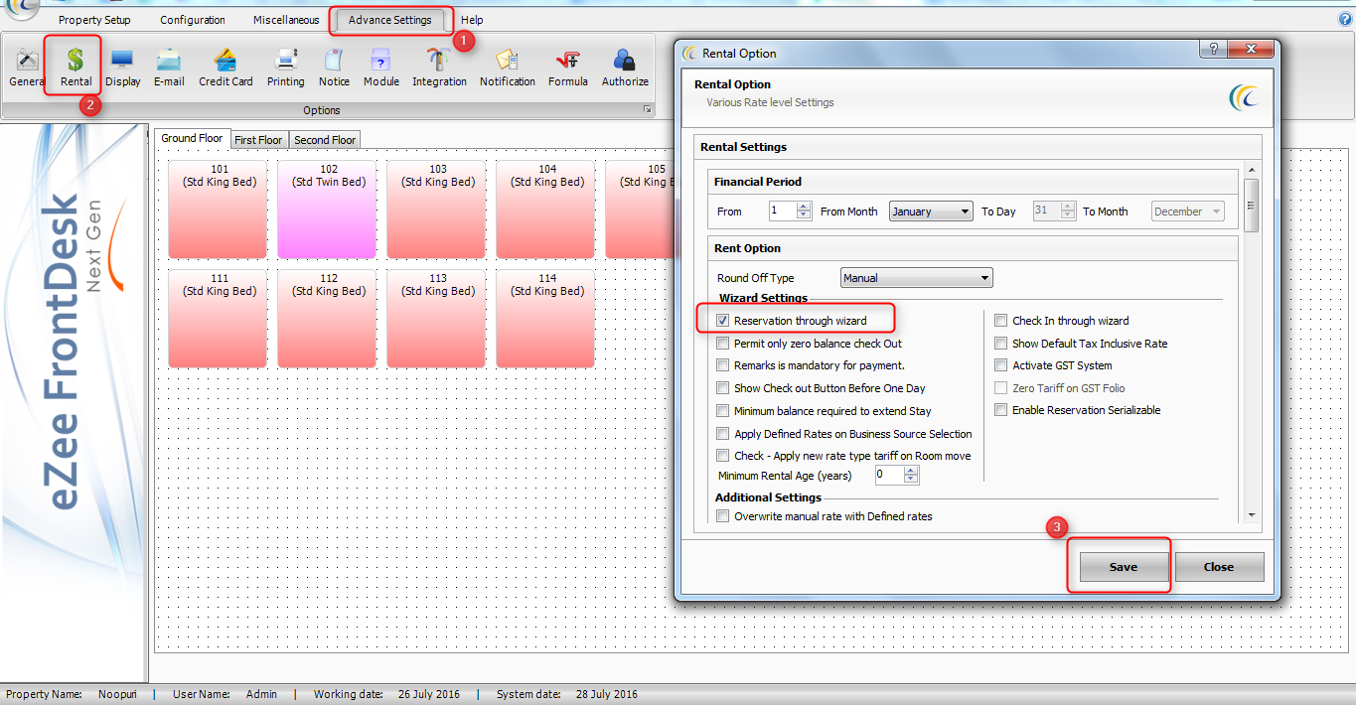Click the Minimum Rental Age input field
This screenshot has height=706, width=1356.
[889, 476]
